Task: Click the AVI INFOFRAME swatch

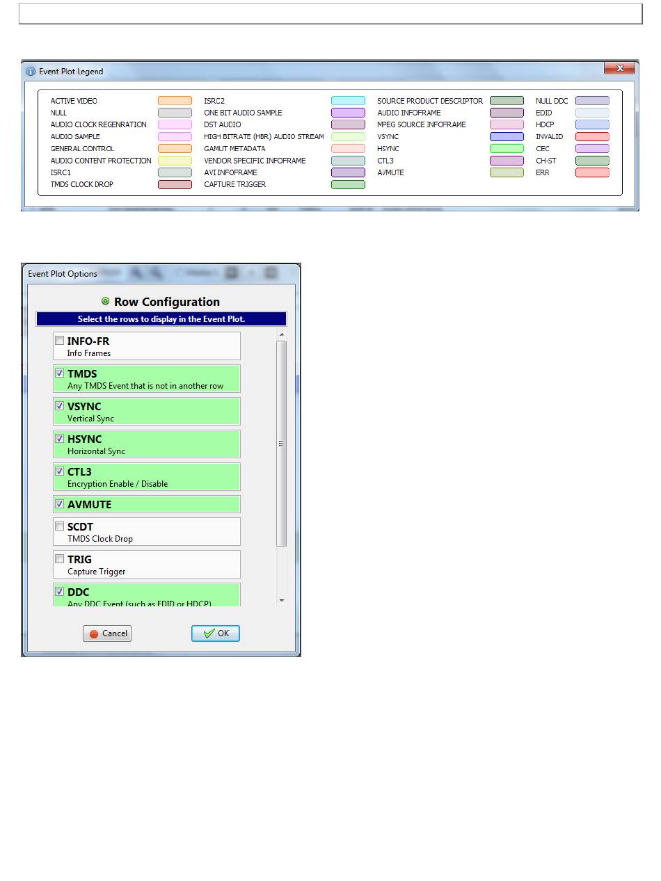Action: (x=348, y=172)
